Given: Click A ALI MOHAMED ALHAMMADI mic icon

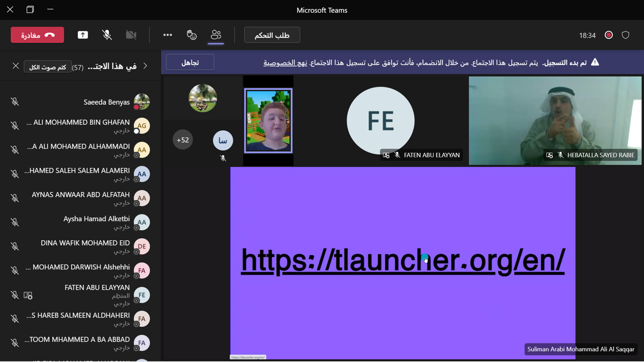Looking at the screenshot, I should pyautogui.click(x=15, y=150).
